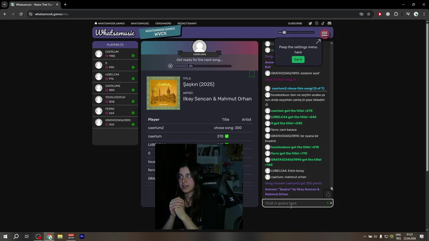
Task: Show hidden system tray icons
Action: click(x=365, y=237)
